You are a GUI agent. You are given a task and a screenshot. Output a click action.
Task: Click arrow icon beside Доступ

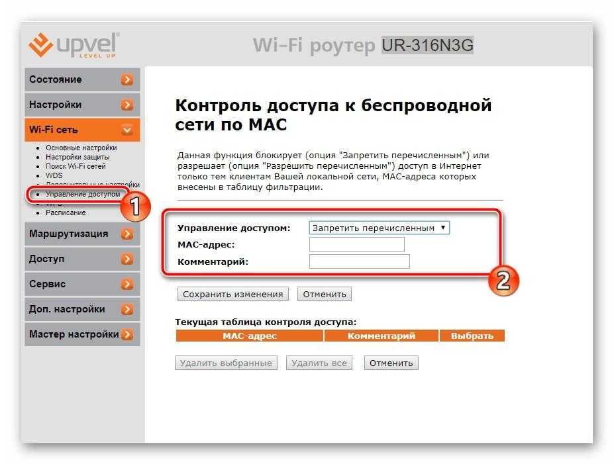click(127, 259)
